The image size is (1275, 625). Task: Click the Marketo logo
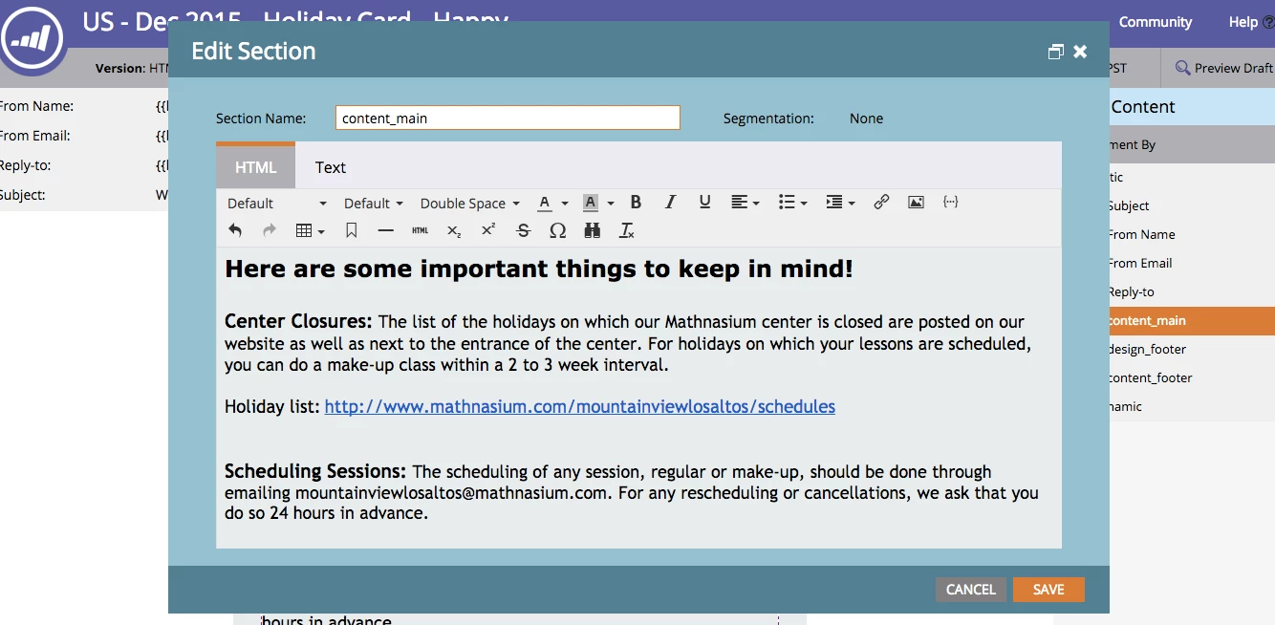[32, 39]
